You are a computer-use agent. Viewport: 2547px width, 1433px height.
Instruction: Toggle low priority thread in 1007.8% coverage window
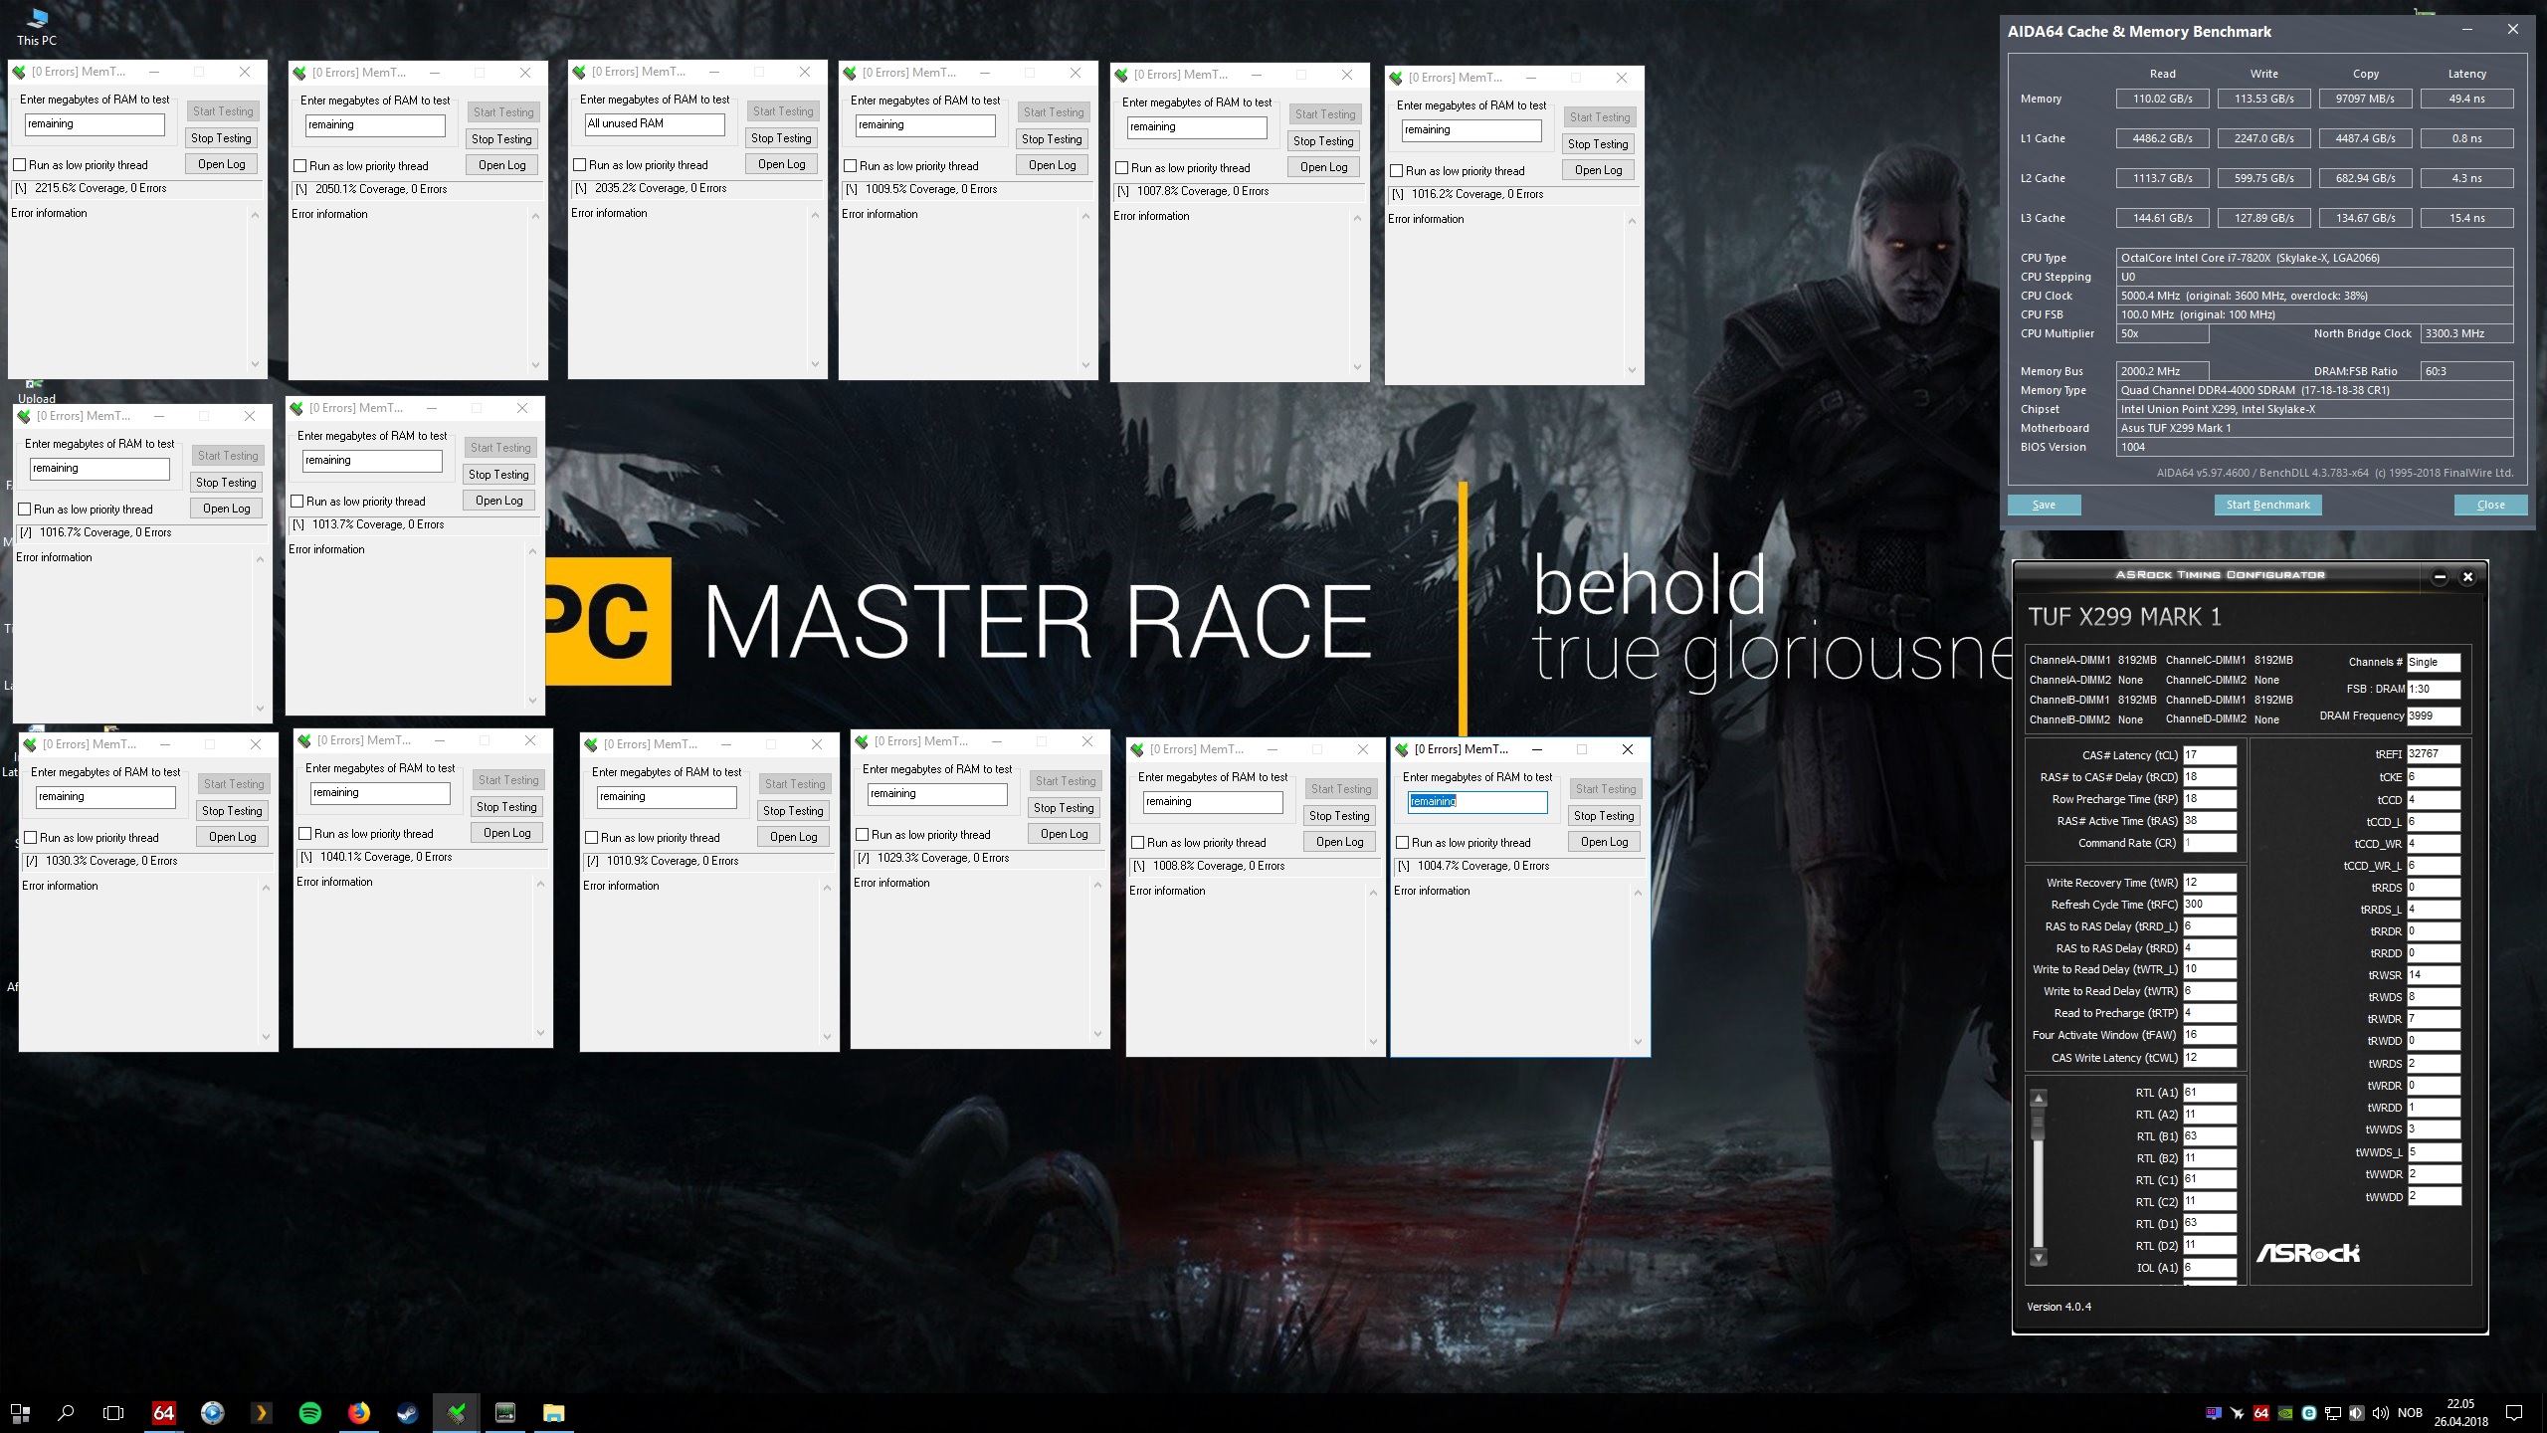1121,168
